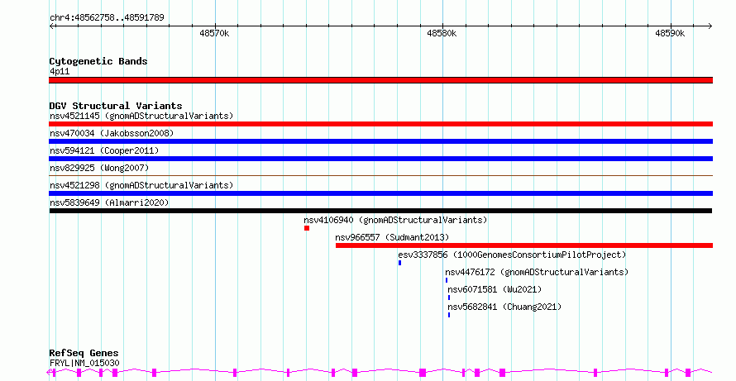Select the red 4p11 cytogenetic band bar

(x=380, y=80)
